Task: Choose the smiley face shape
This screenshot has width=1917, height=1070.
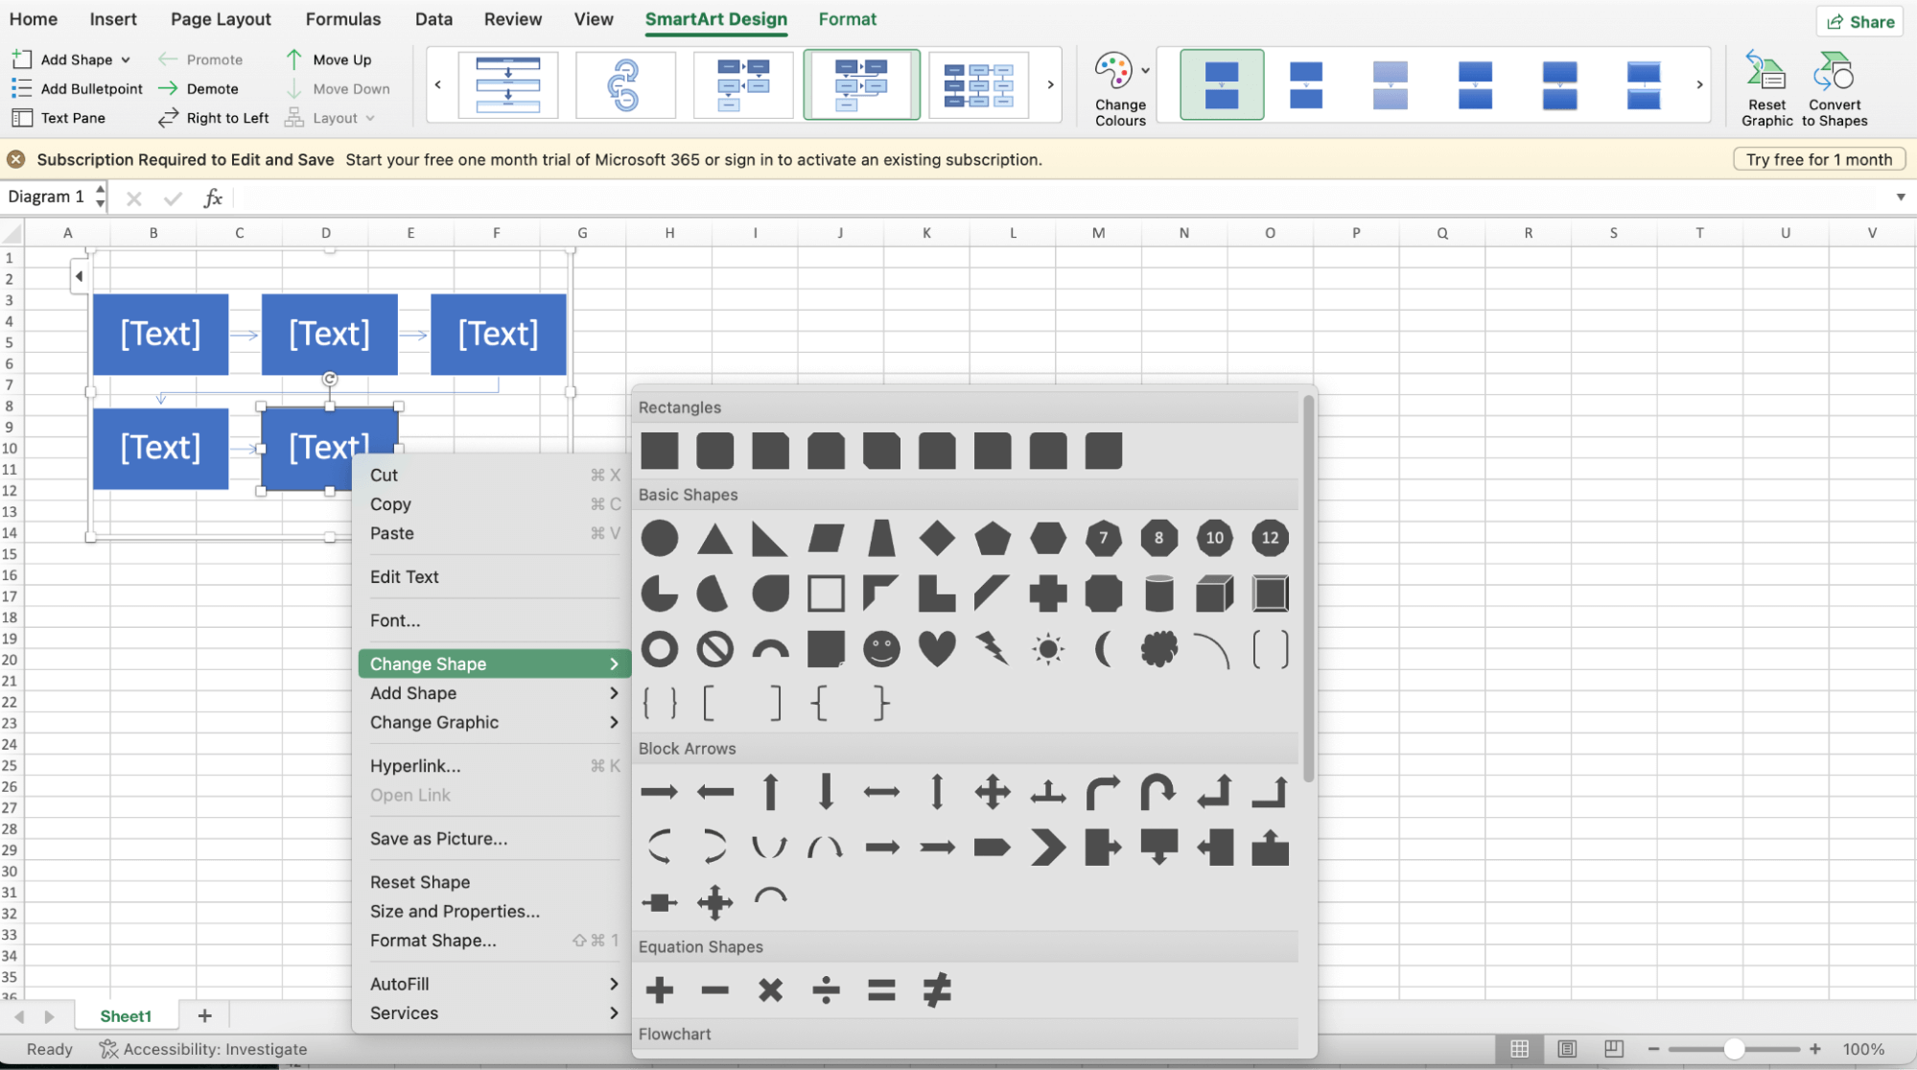Action: click(881, 648)
